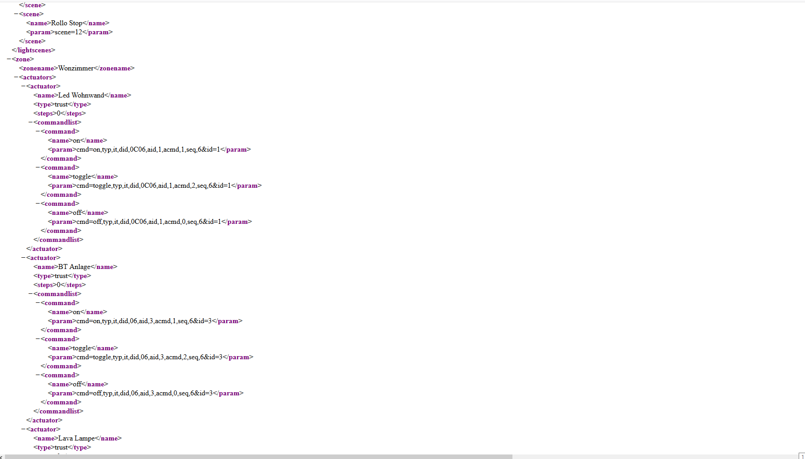Collapse the Rollo Stop scene node

[x=16, y=14]
